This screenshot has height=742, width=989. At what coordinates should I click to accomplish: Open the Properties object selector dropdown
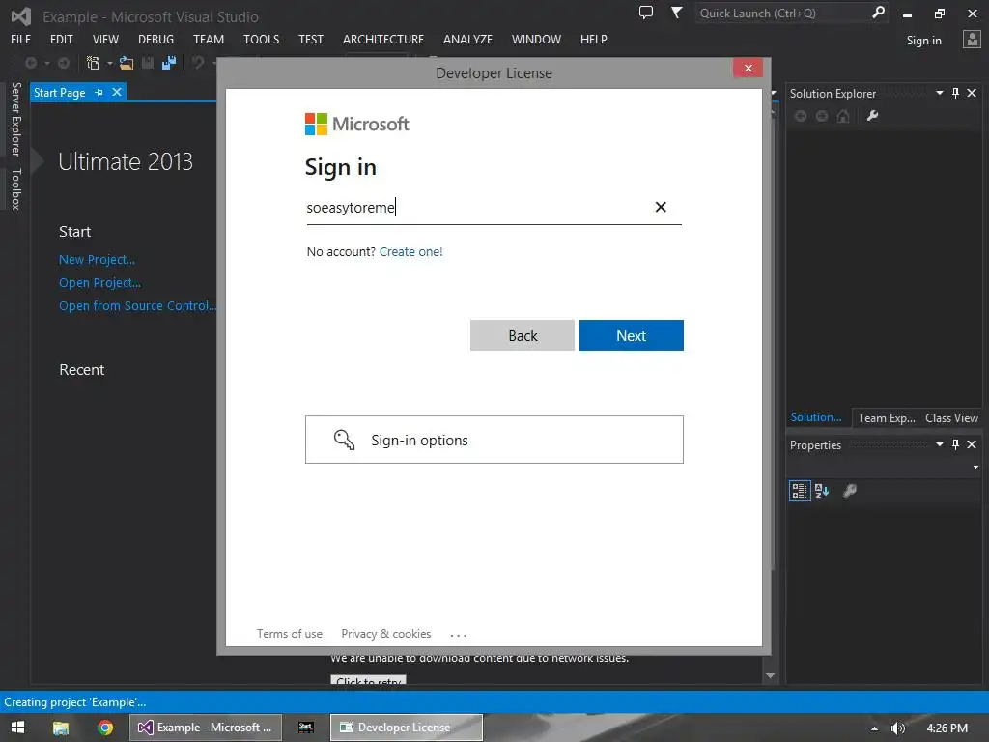point(975,468)
